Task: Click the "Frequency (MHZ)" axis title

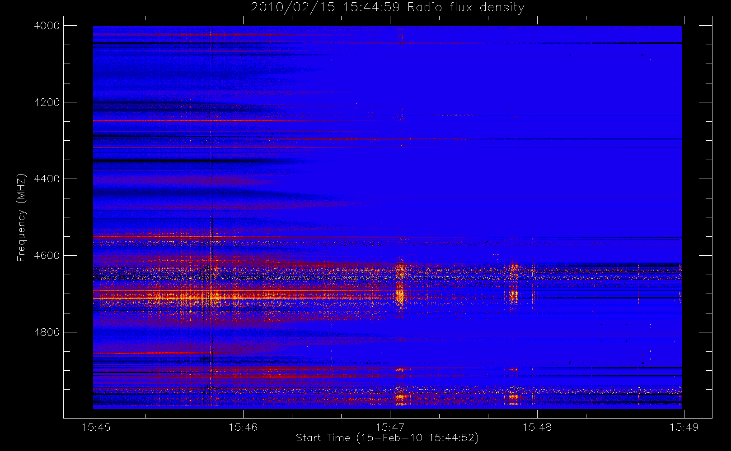Action: [21, 217]
